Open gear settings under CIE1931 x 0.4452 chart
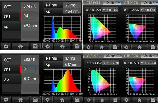Viewport: 158px width, 103px height. [x=89, y=100]
